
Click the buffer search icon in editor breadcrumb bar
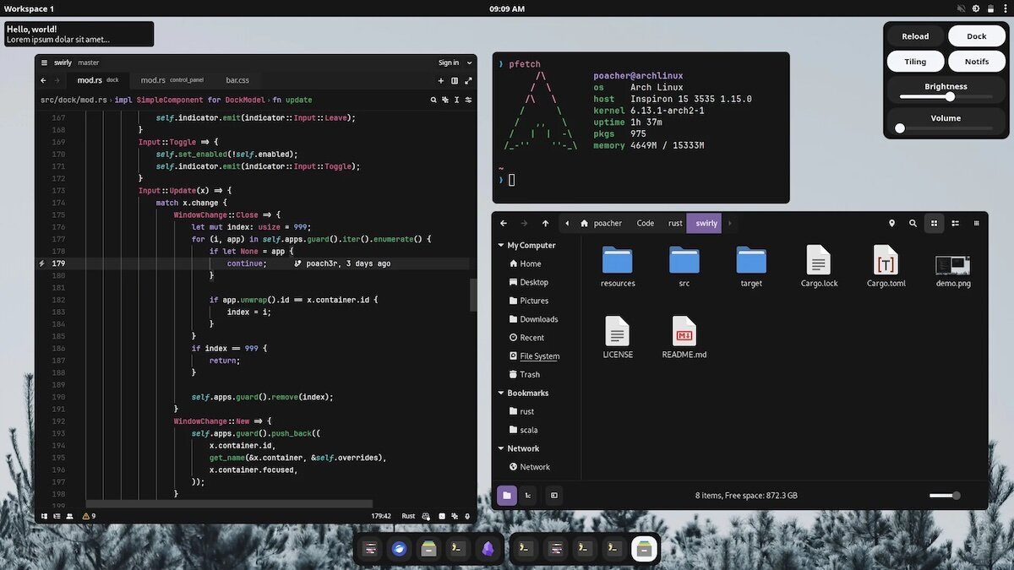click(x=434, y=100)
